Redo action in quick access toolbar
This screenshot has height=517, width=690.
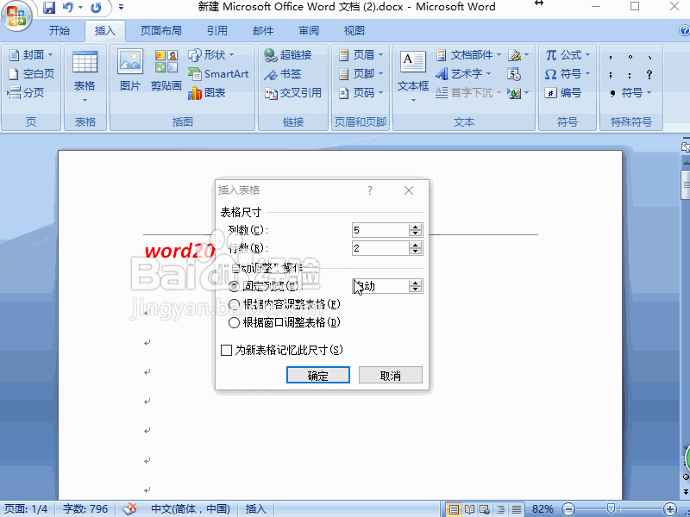tap(96, 8)
